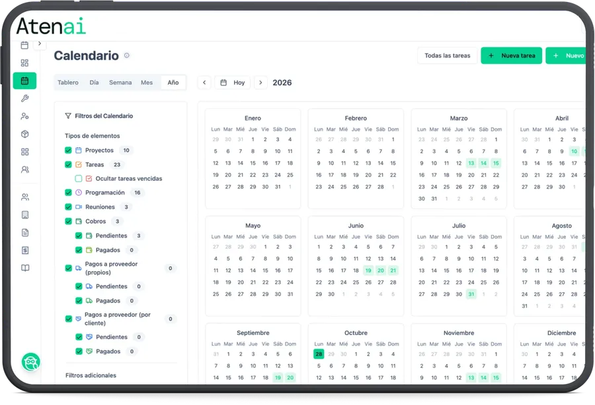Go to previous year with left chevron
This screenshot has width=595, height=405.
point(204,82)
